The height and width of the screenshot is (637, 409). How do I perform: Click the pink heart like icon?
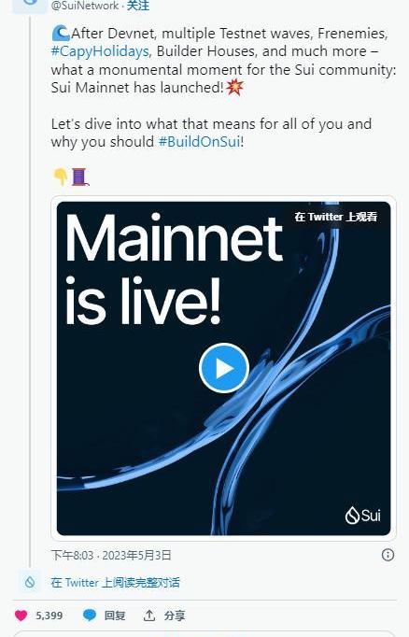(x=21, y=616)
